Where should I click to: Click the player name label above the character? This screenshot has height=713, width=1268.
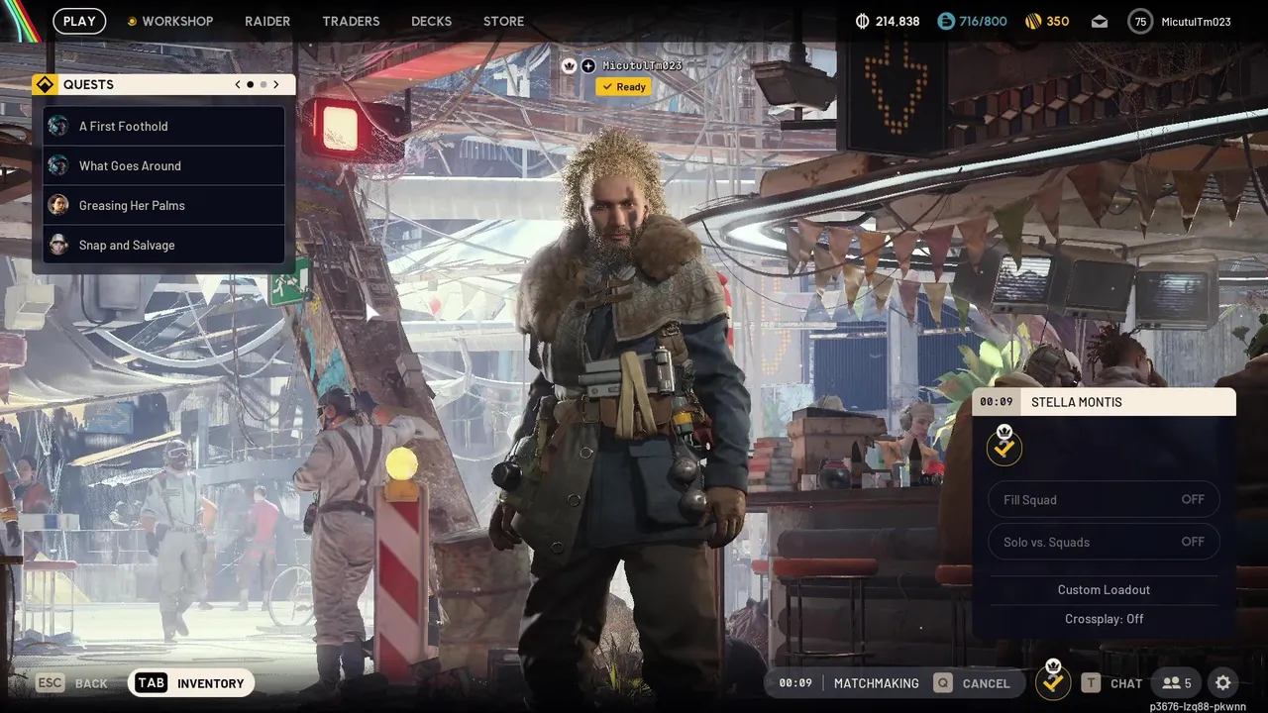click(x=642, y=65)
